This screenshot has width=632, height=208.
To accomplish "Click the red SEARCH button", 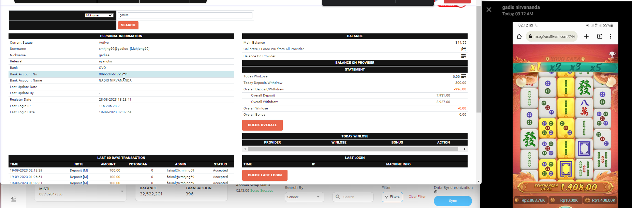I will 128,25.
